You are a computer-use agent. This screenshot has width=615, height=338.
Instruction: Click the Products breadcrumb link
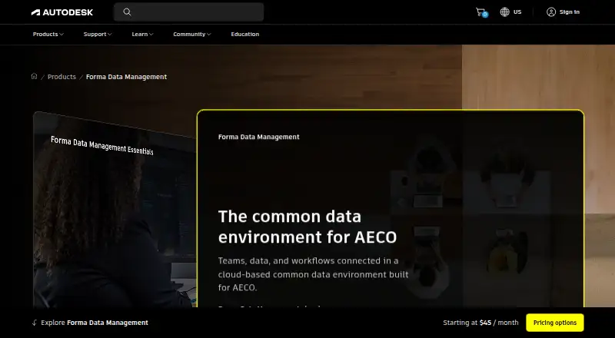click(x=61, y=77)
